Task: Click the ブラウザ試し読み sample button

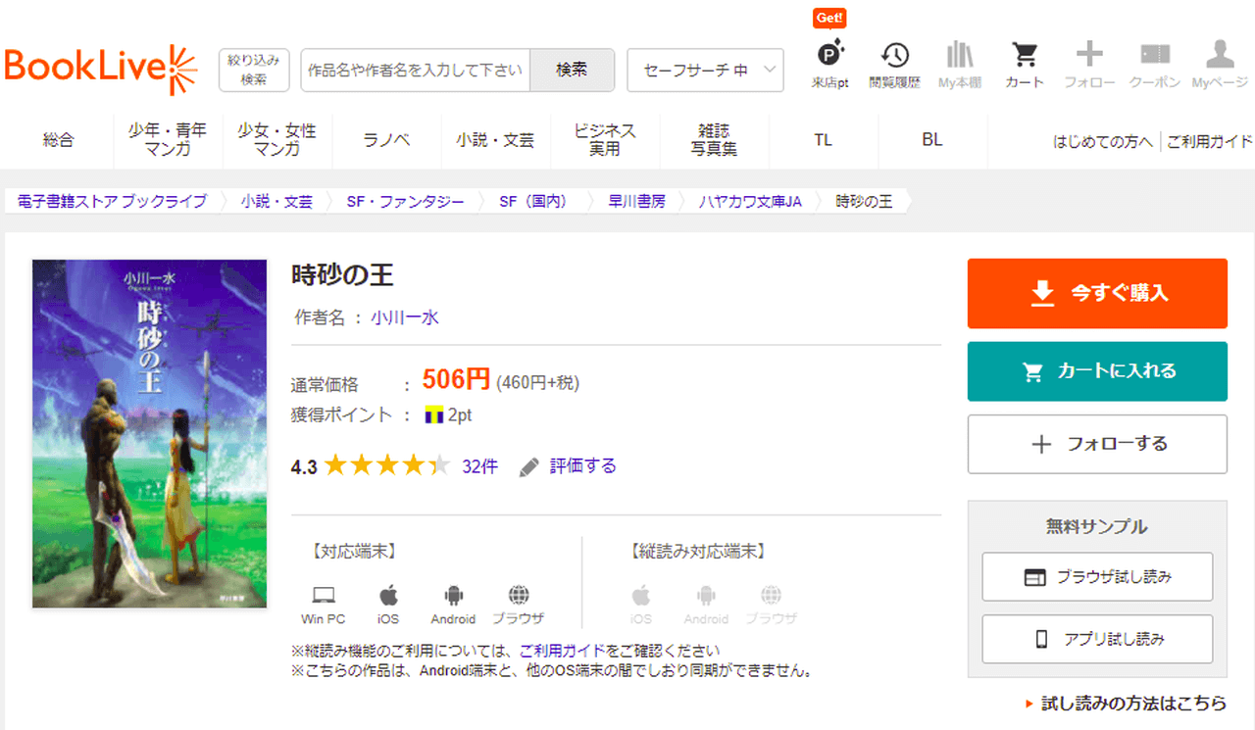Action: (x=1097, y=577)
